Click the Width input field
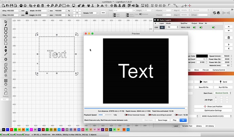The image size is (234, 137). (x=41, y=11)
